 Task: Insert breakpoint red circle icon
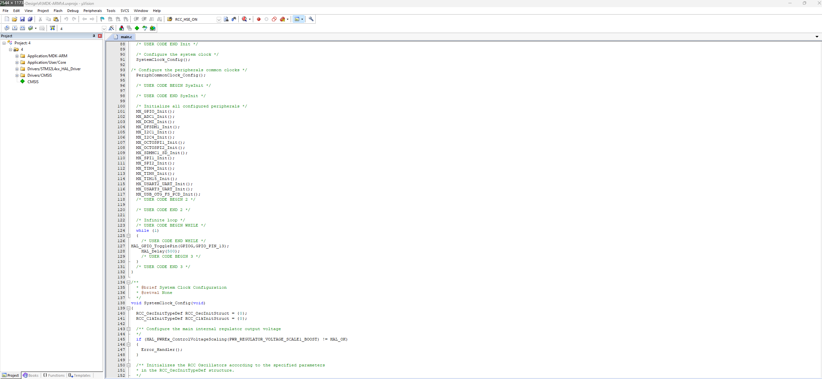259,19
